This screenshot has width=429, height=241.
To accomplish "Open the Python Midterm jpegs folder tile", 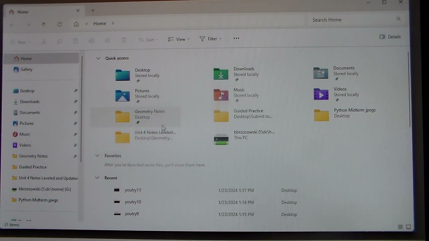I will pos(345,114).
